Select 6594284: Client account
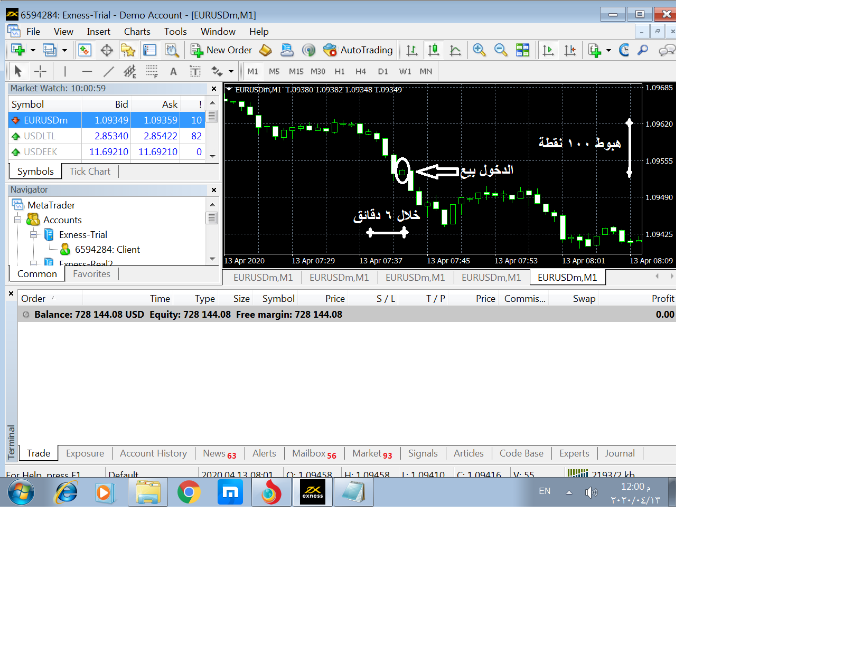 [x=107, y=250]
